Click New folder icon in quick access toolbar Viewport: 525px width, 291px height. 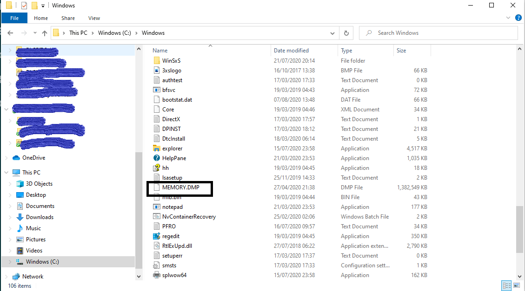click(34, 6)
